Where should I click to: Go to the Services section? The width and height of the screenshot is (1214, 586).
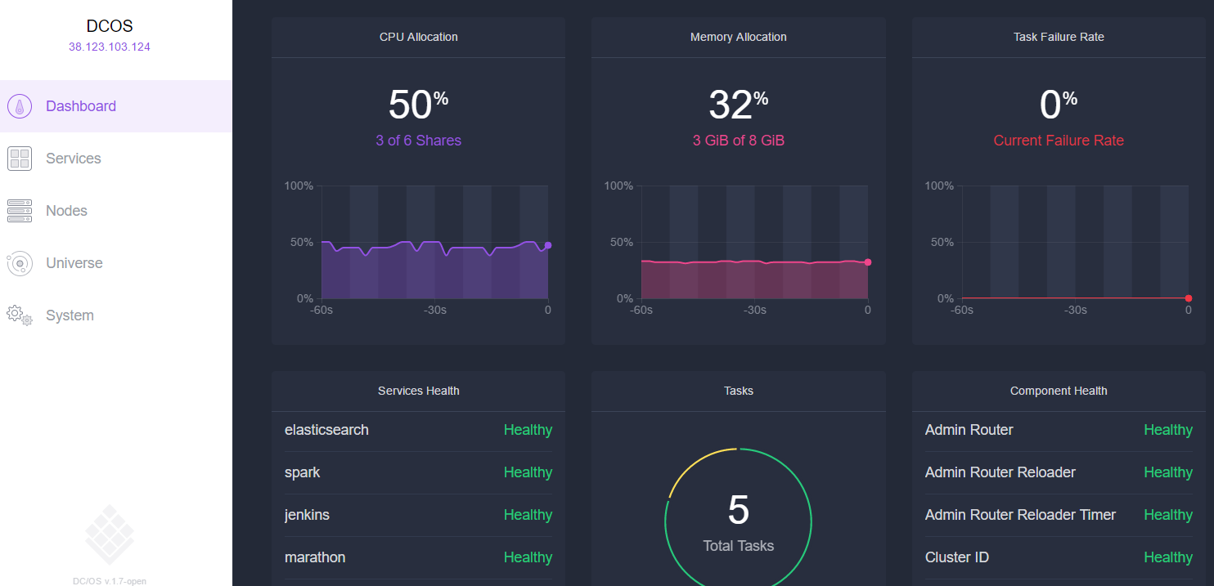click(x=74, y=159)
